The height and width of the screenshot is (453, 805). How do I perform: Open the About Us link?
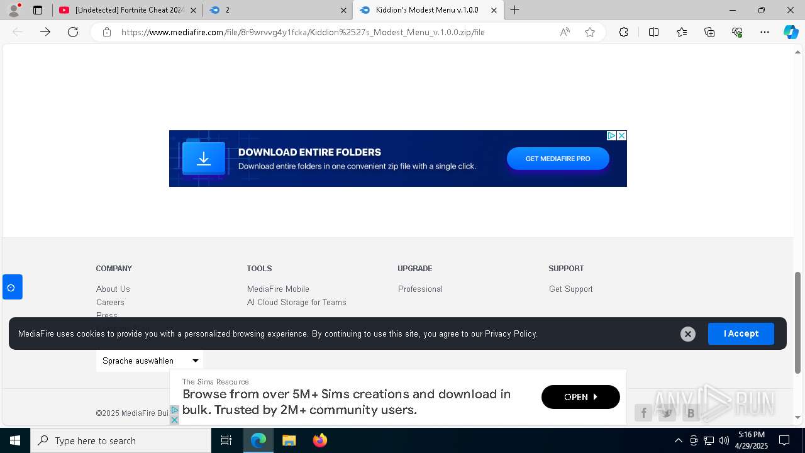(x=113, y=289)
